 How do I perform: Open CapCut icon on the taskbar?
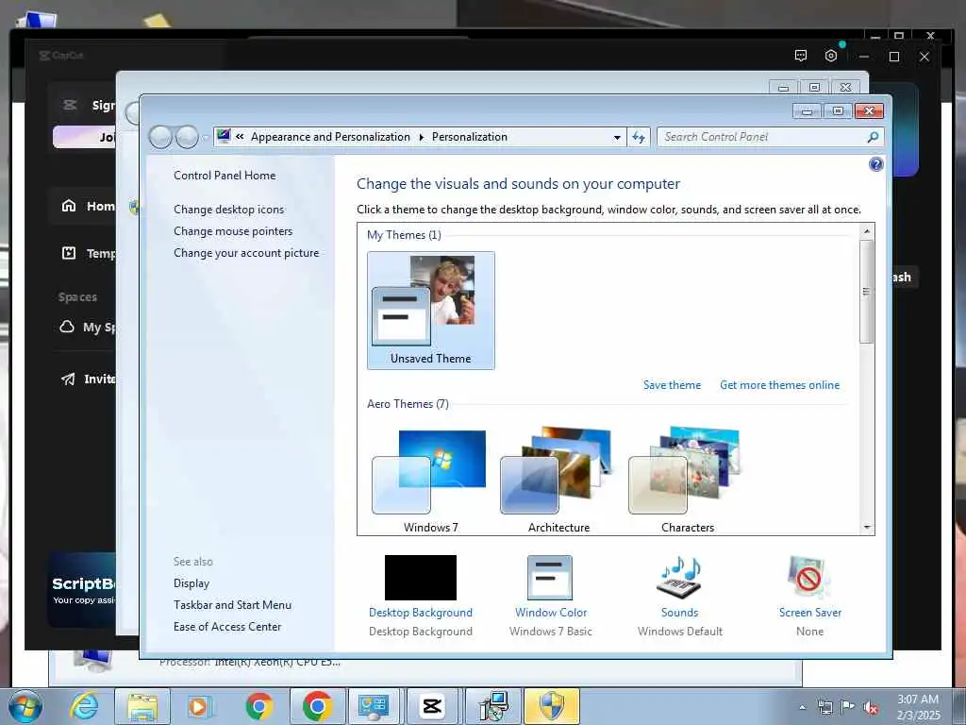tap(432, 706)
